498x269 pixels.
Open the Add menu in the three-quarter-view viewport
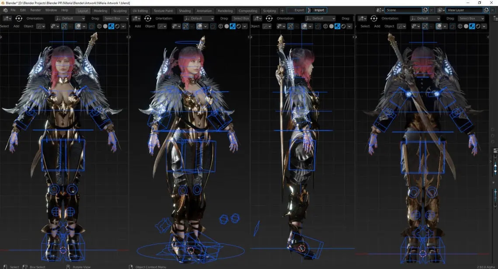138,26
